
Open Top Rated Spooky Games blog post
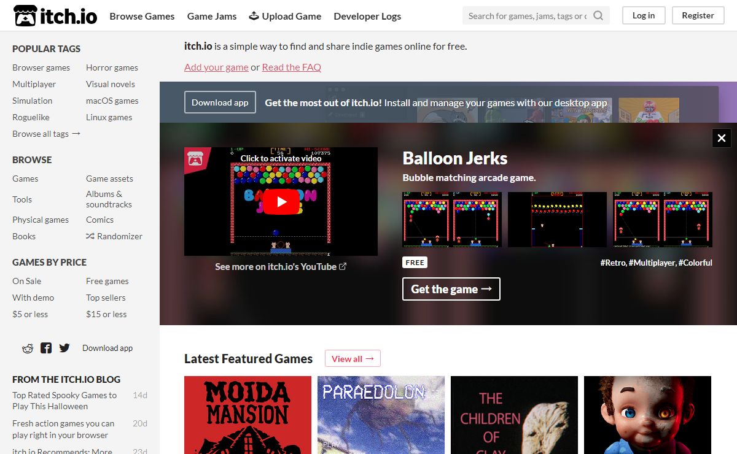tap(64, 401)
